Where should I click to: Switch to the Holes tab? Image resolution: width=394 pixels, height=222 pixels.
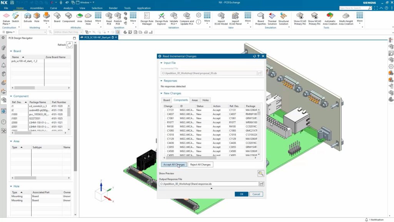pos(205,100)
